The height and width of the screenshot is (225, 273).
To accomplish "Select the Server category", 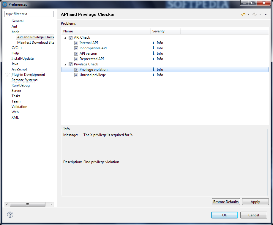I will 16,91.
